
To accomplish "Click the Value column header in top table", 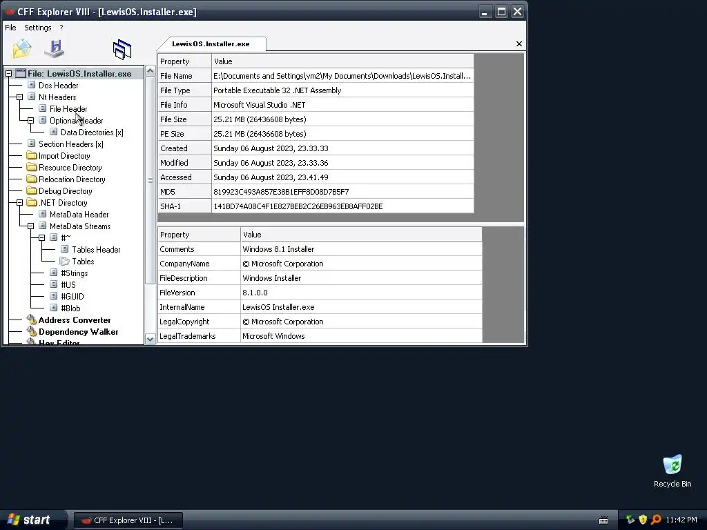I will pos(342,61).
